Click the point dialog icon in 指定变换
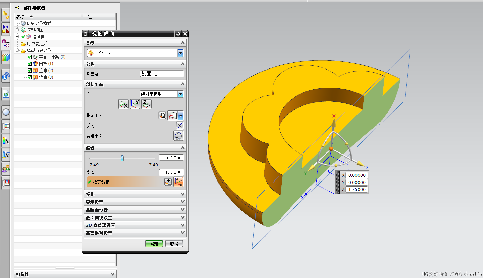Image resolution: width=483 pixels, height=278 pixels. point(168,182)
